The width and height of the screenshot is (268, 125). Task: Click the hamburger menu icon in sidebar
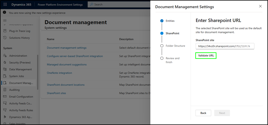point(5,20)
